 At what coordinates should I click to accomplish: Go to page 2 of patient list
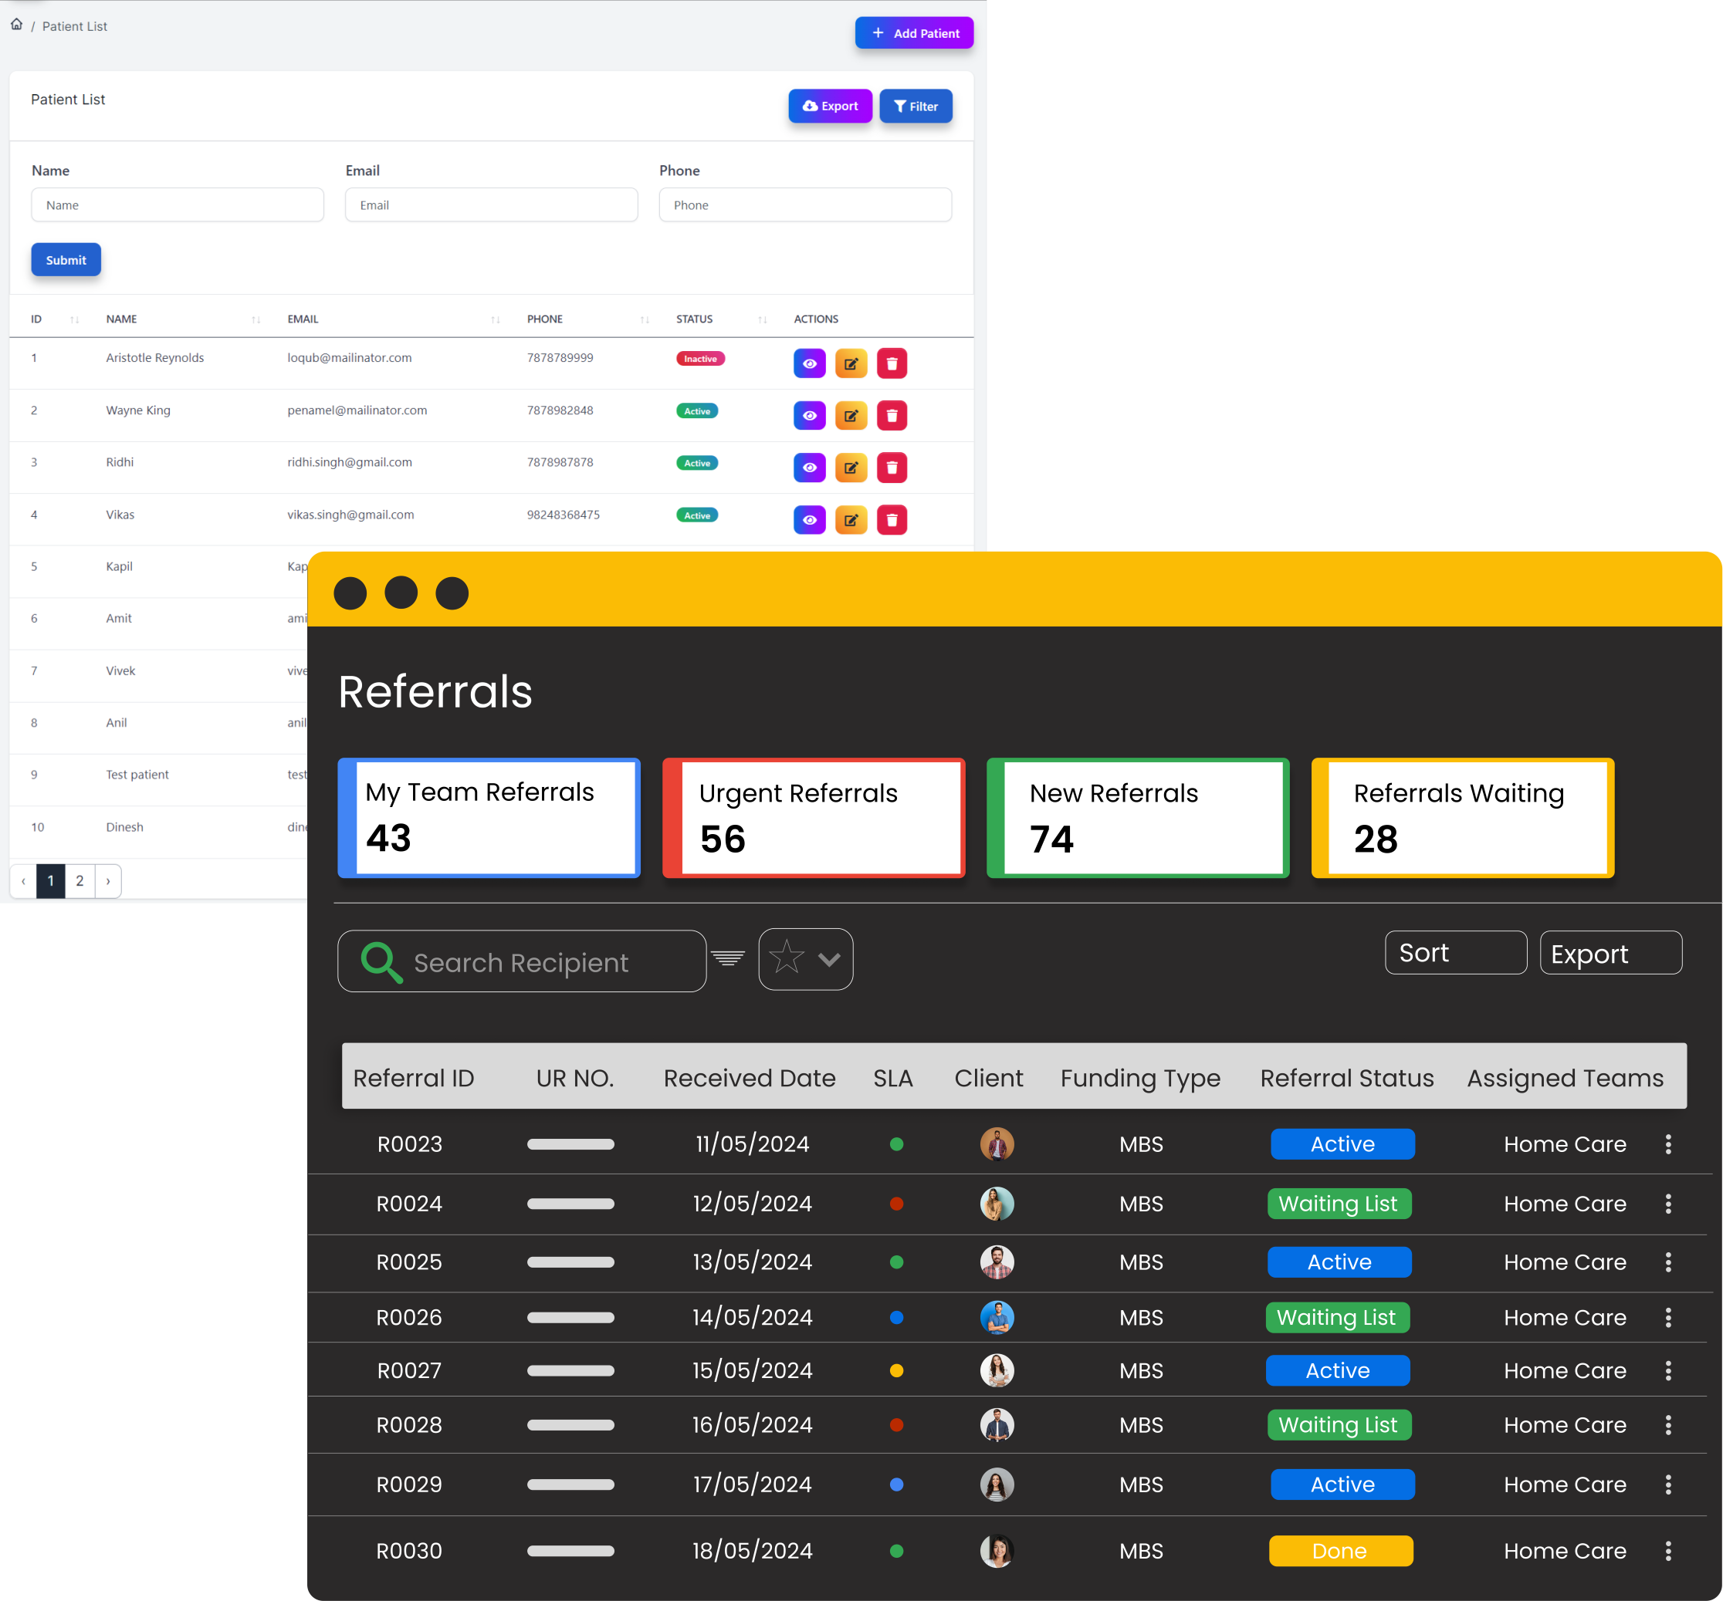[80, 881]
